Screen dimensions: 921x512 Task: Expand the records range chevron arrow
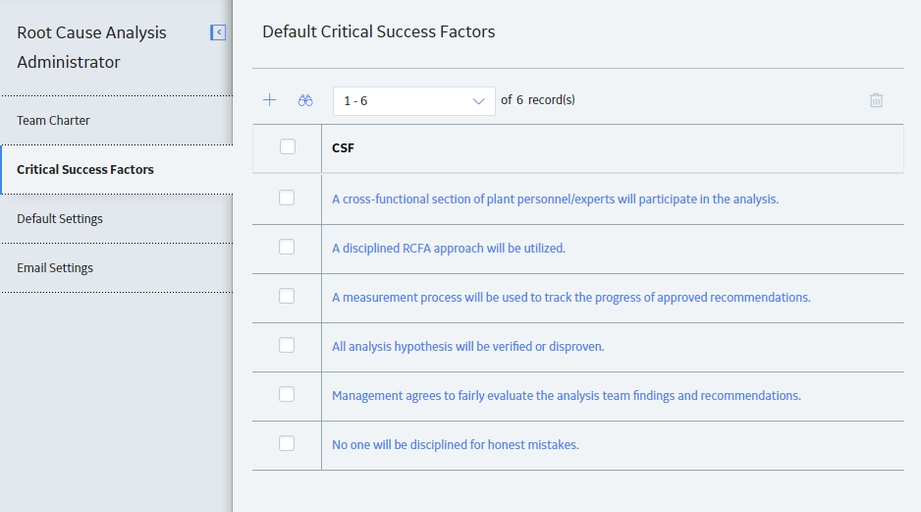(478, 101)
